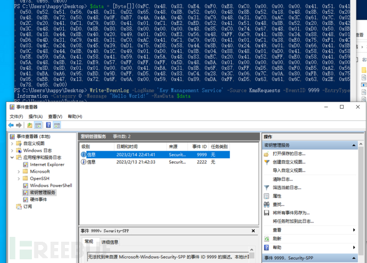This screenshot has width=367, height=263.
Task: Select the Windows PowerShell log
Action: click(x=51, y=185)
